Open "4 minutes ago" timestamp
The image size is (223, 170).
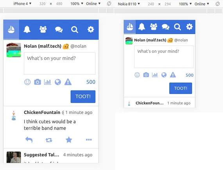pos(78,155)
